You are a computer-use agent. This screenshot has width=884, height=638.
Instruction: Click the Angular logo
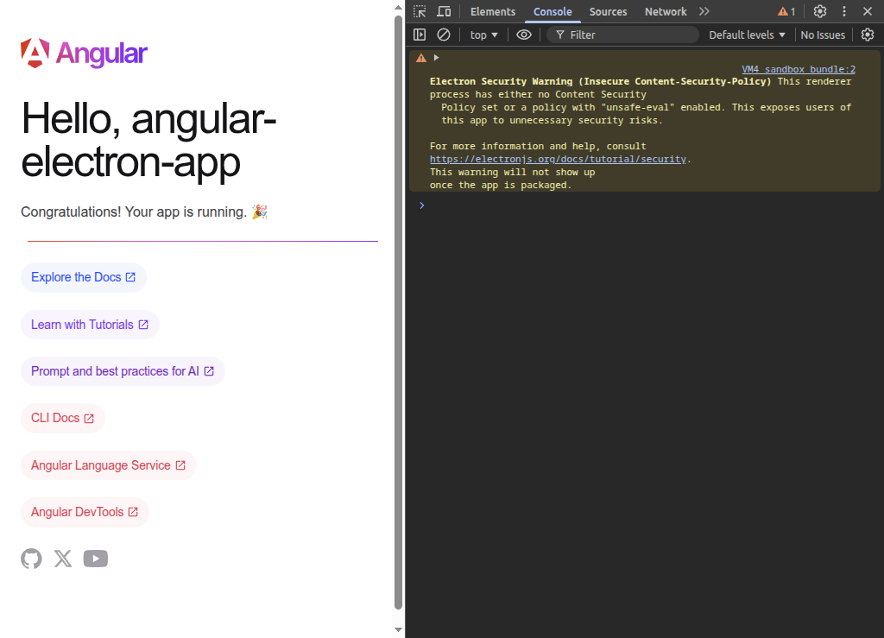(84, 54)
